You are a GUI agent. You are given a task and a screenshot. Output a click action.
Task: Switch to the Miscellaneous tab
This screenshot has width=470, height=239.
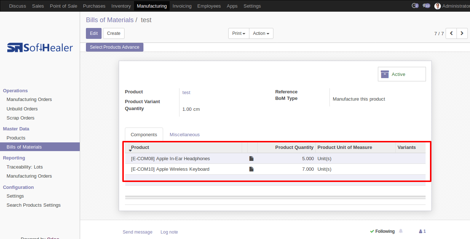click(185, 134)
